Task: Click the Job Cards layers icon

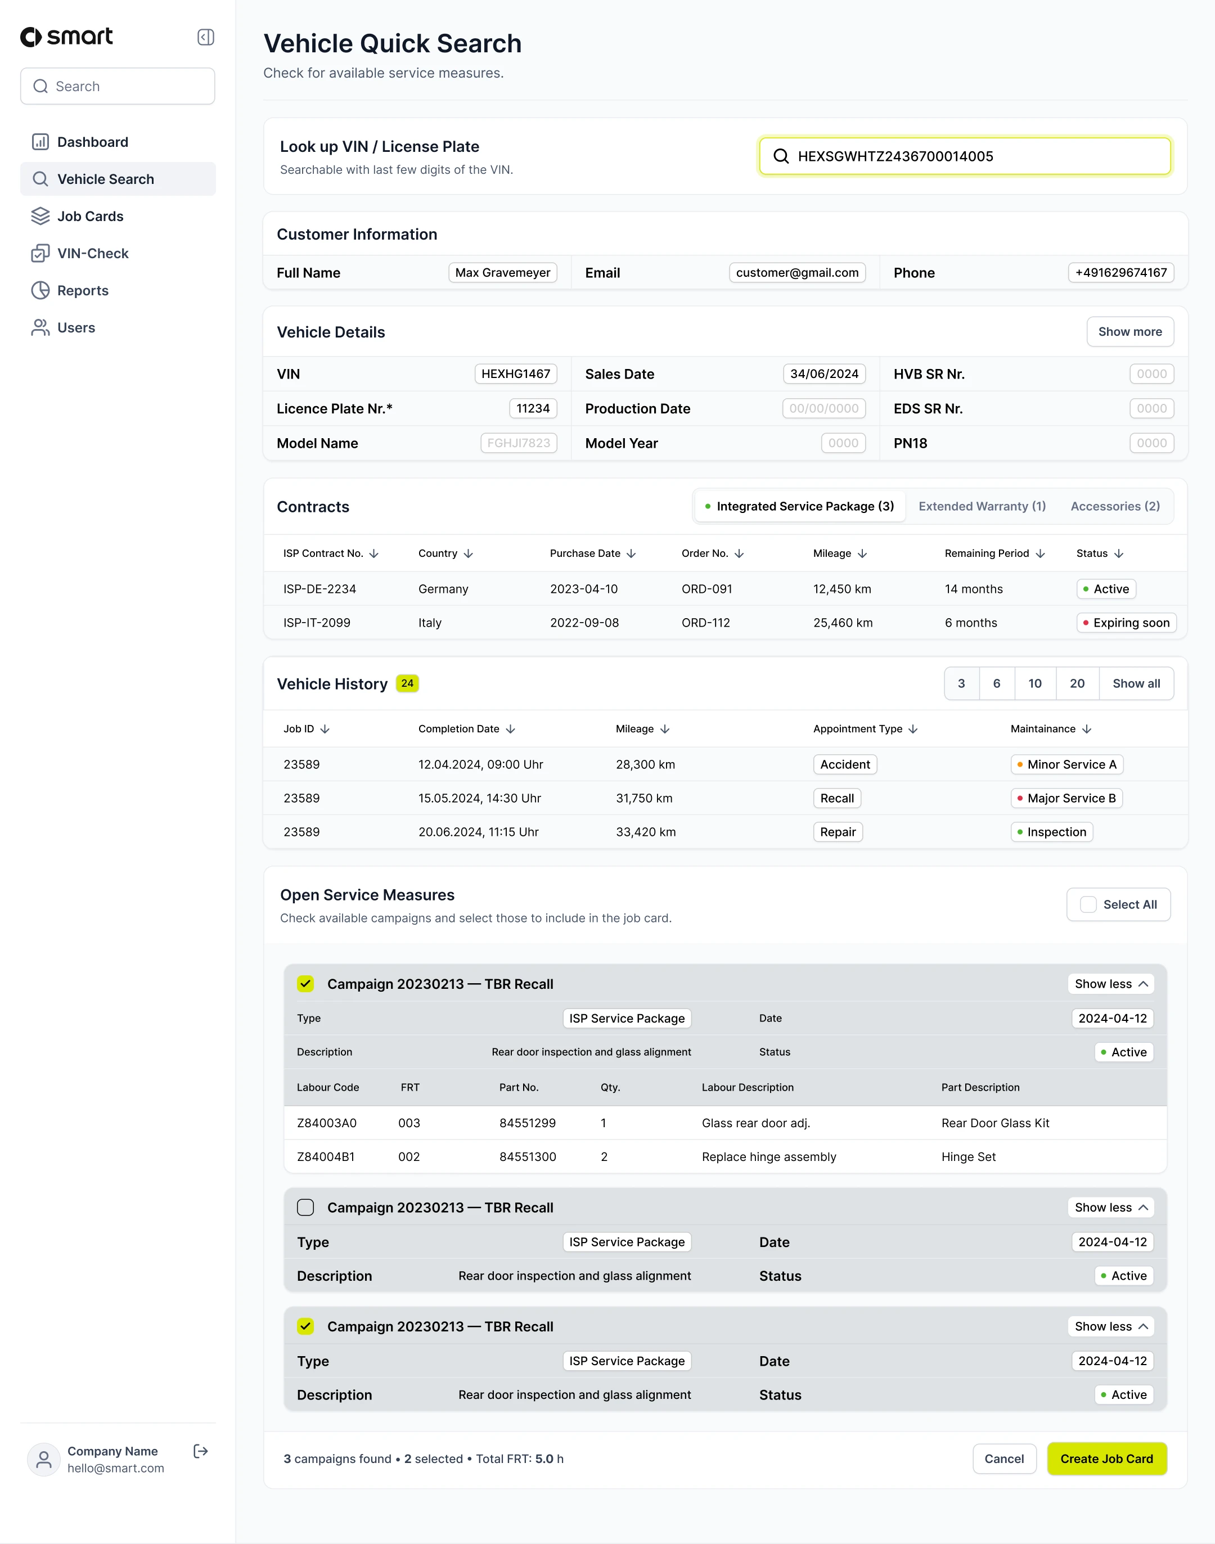Action: click(x=40, y=216)
